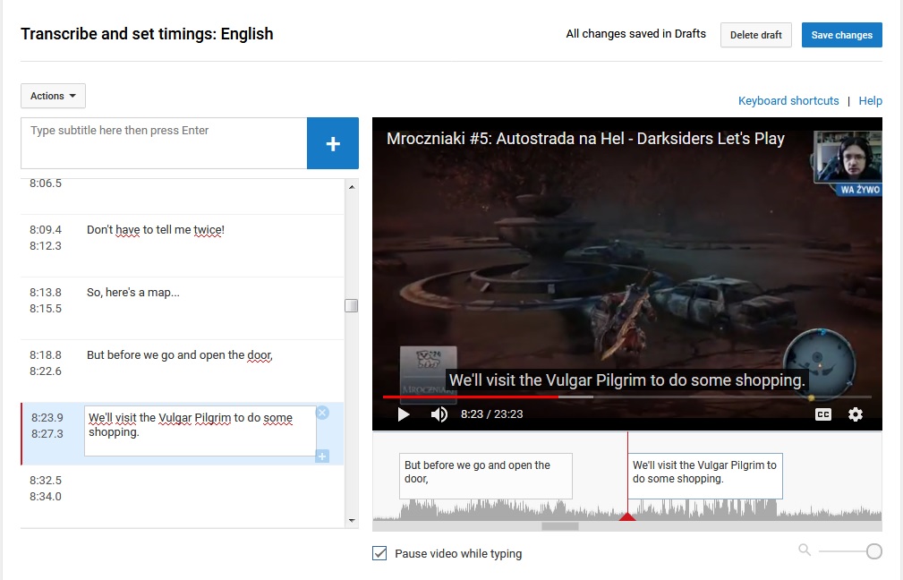The image size is (903, 580).
Task: Open the Actions dropdown
Action: click(53, 96)
